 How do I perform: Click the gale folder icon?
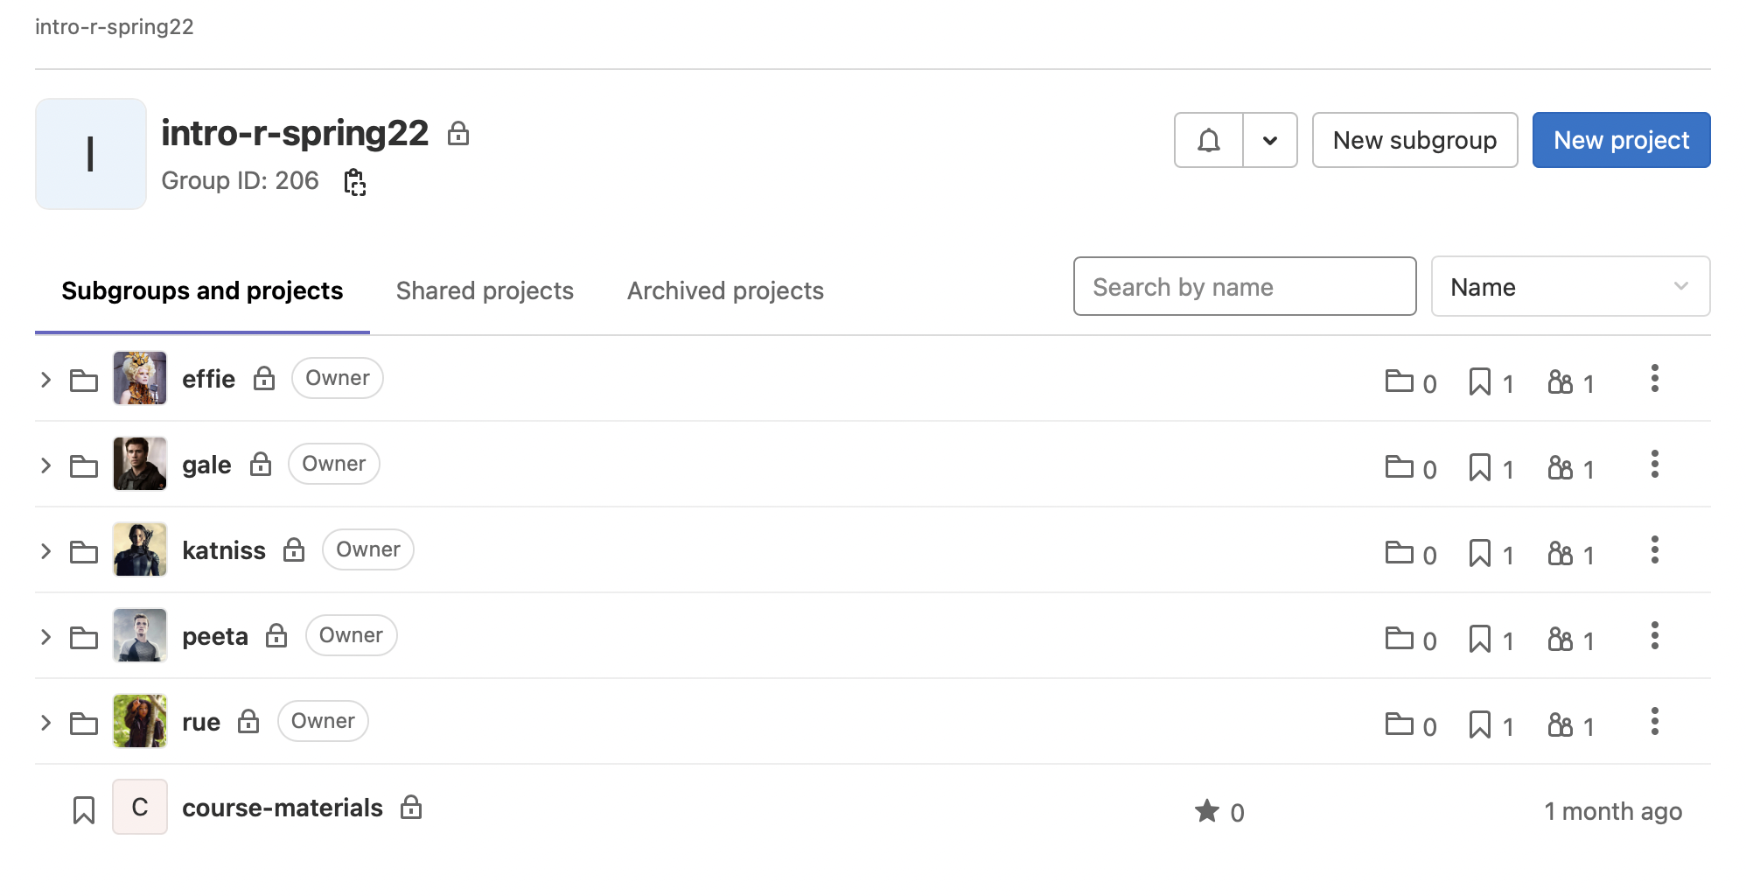pyautogui.click(x=84, y=465)
